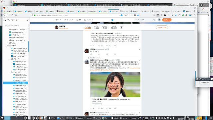Open the Twitter account avatar menu
Viewport: 213px width, 120px height.
pos(159,20)
